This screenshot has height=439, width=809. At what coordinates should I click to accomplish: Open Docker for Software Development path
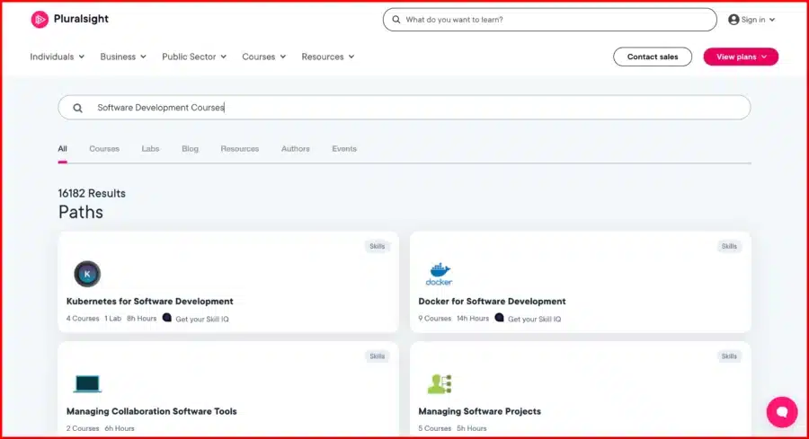pyautogui.click(x=492, y=302)
